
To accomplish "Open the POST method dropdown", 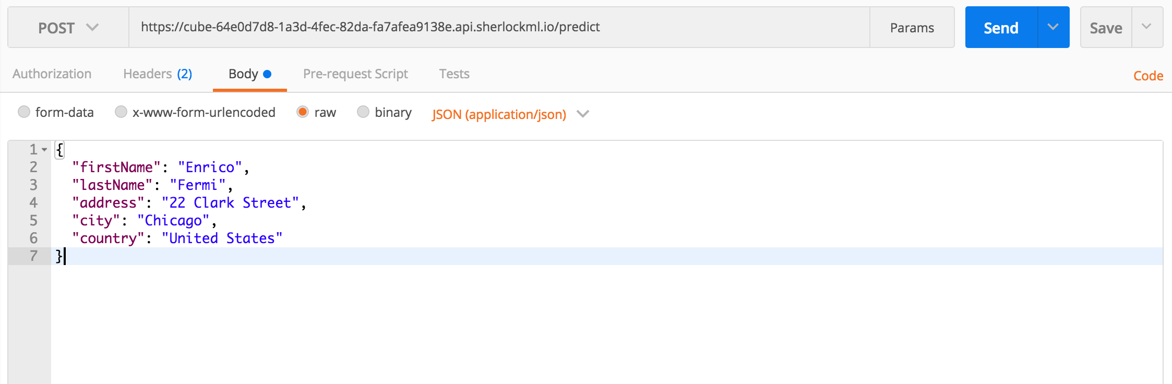I will point(68,28).
